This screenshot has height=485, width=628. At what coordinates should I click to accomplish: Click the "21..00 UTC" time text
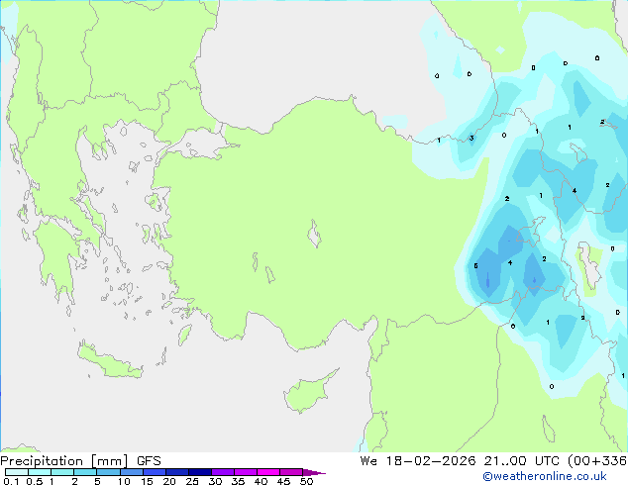(521, 461)
